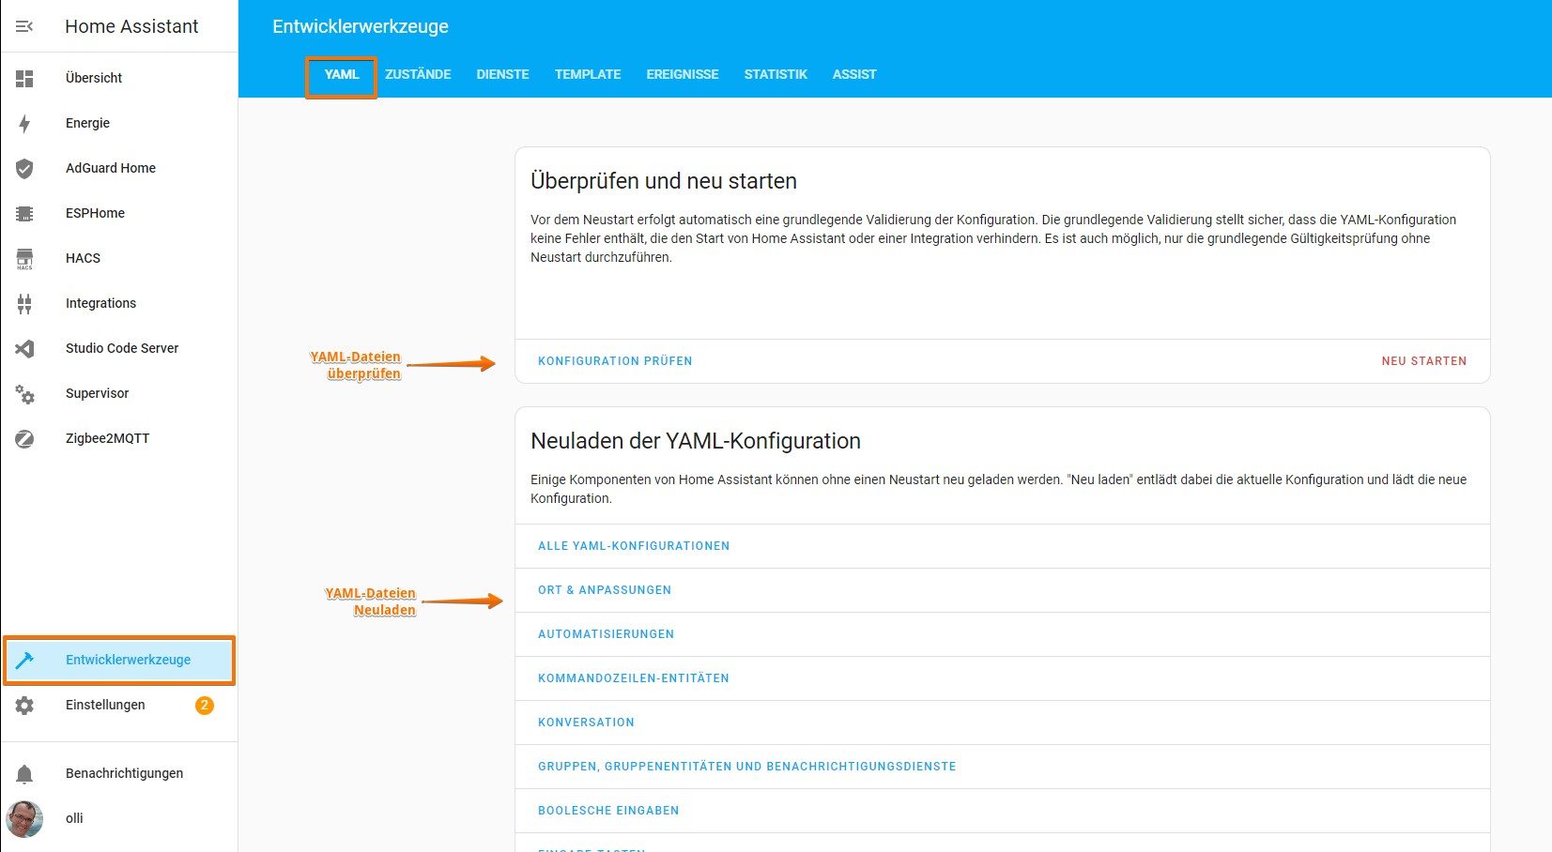Open Energie in the sidebar

click(119, 123)
